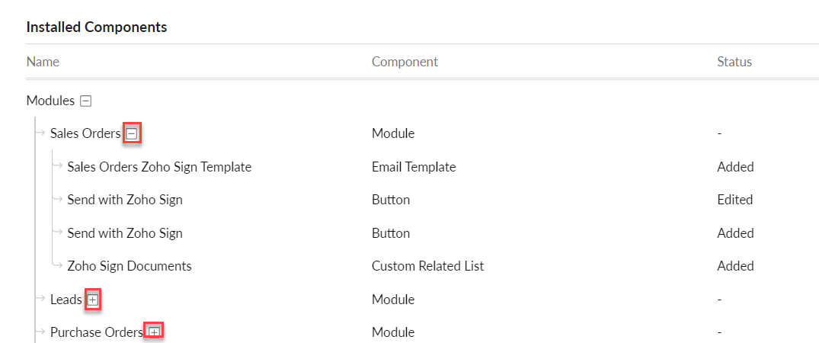Collapse the Sales Orders module
Image resolution: width=819 pixels, height=343 pixels.
point(132,134)
